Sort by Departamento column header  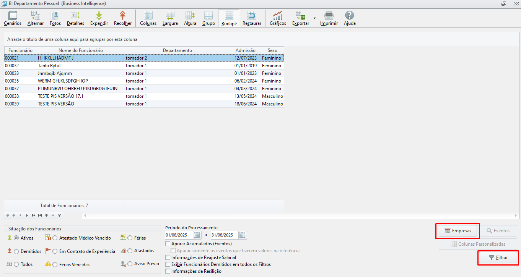(x=177, y=50)
